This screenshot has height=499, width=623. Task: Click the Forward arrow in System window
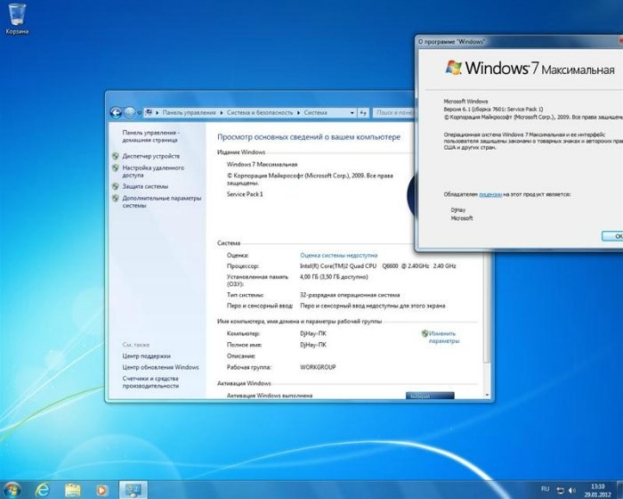click(130, 113)
